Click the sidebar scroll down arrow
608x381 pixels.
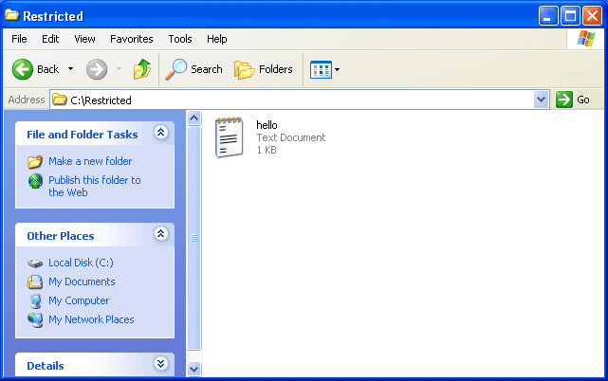click(x=193, y=369)
